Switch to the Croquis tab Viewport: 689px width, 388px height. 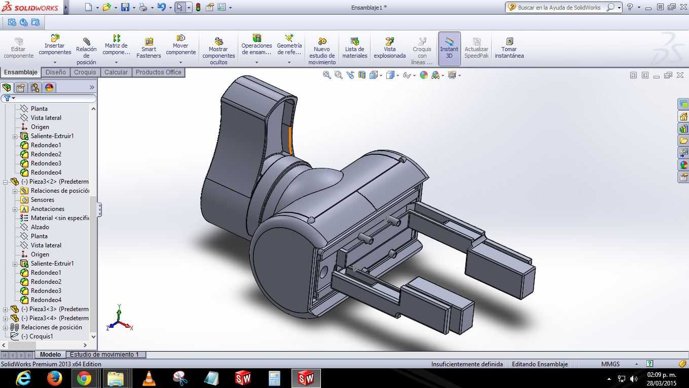[x=85, y=72]
